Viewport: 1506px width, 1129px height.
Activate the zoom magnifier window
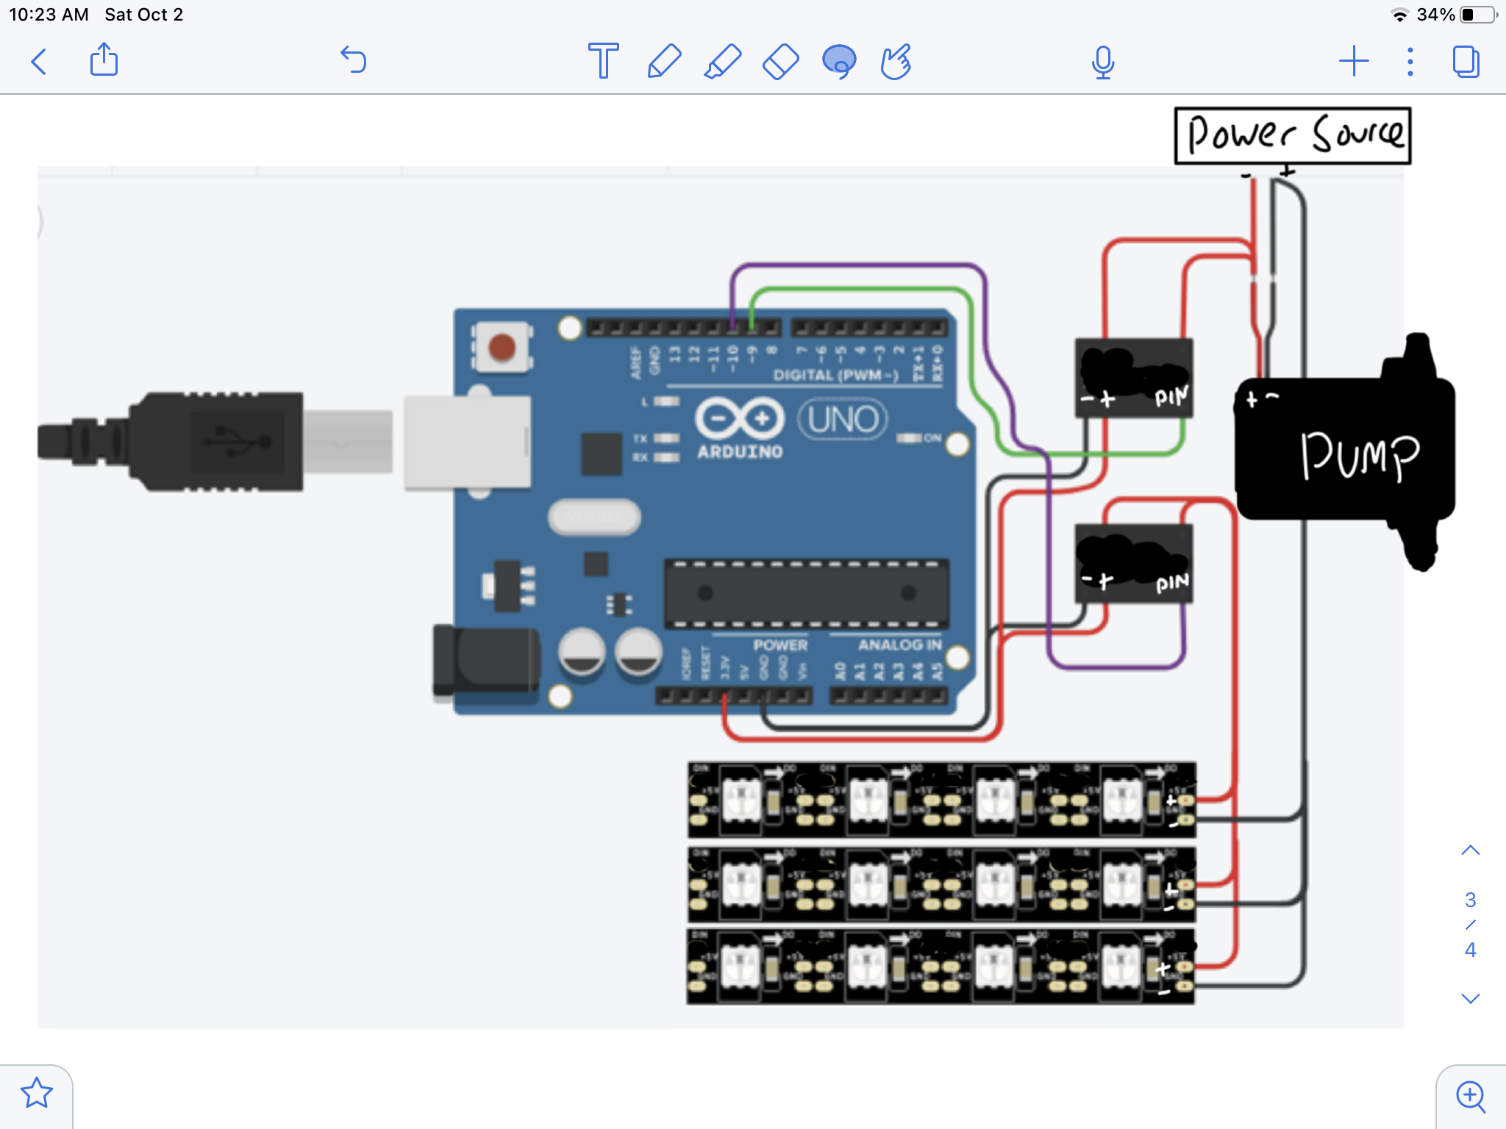pyautogui.click(x=1470, y=1096)
